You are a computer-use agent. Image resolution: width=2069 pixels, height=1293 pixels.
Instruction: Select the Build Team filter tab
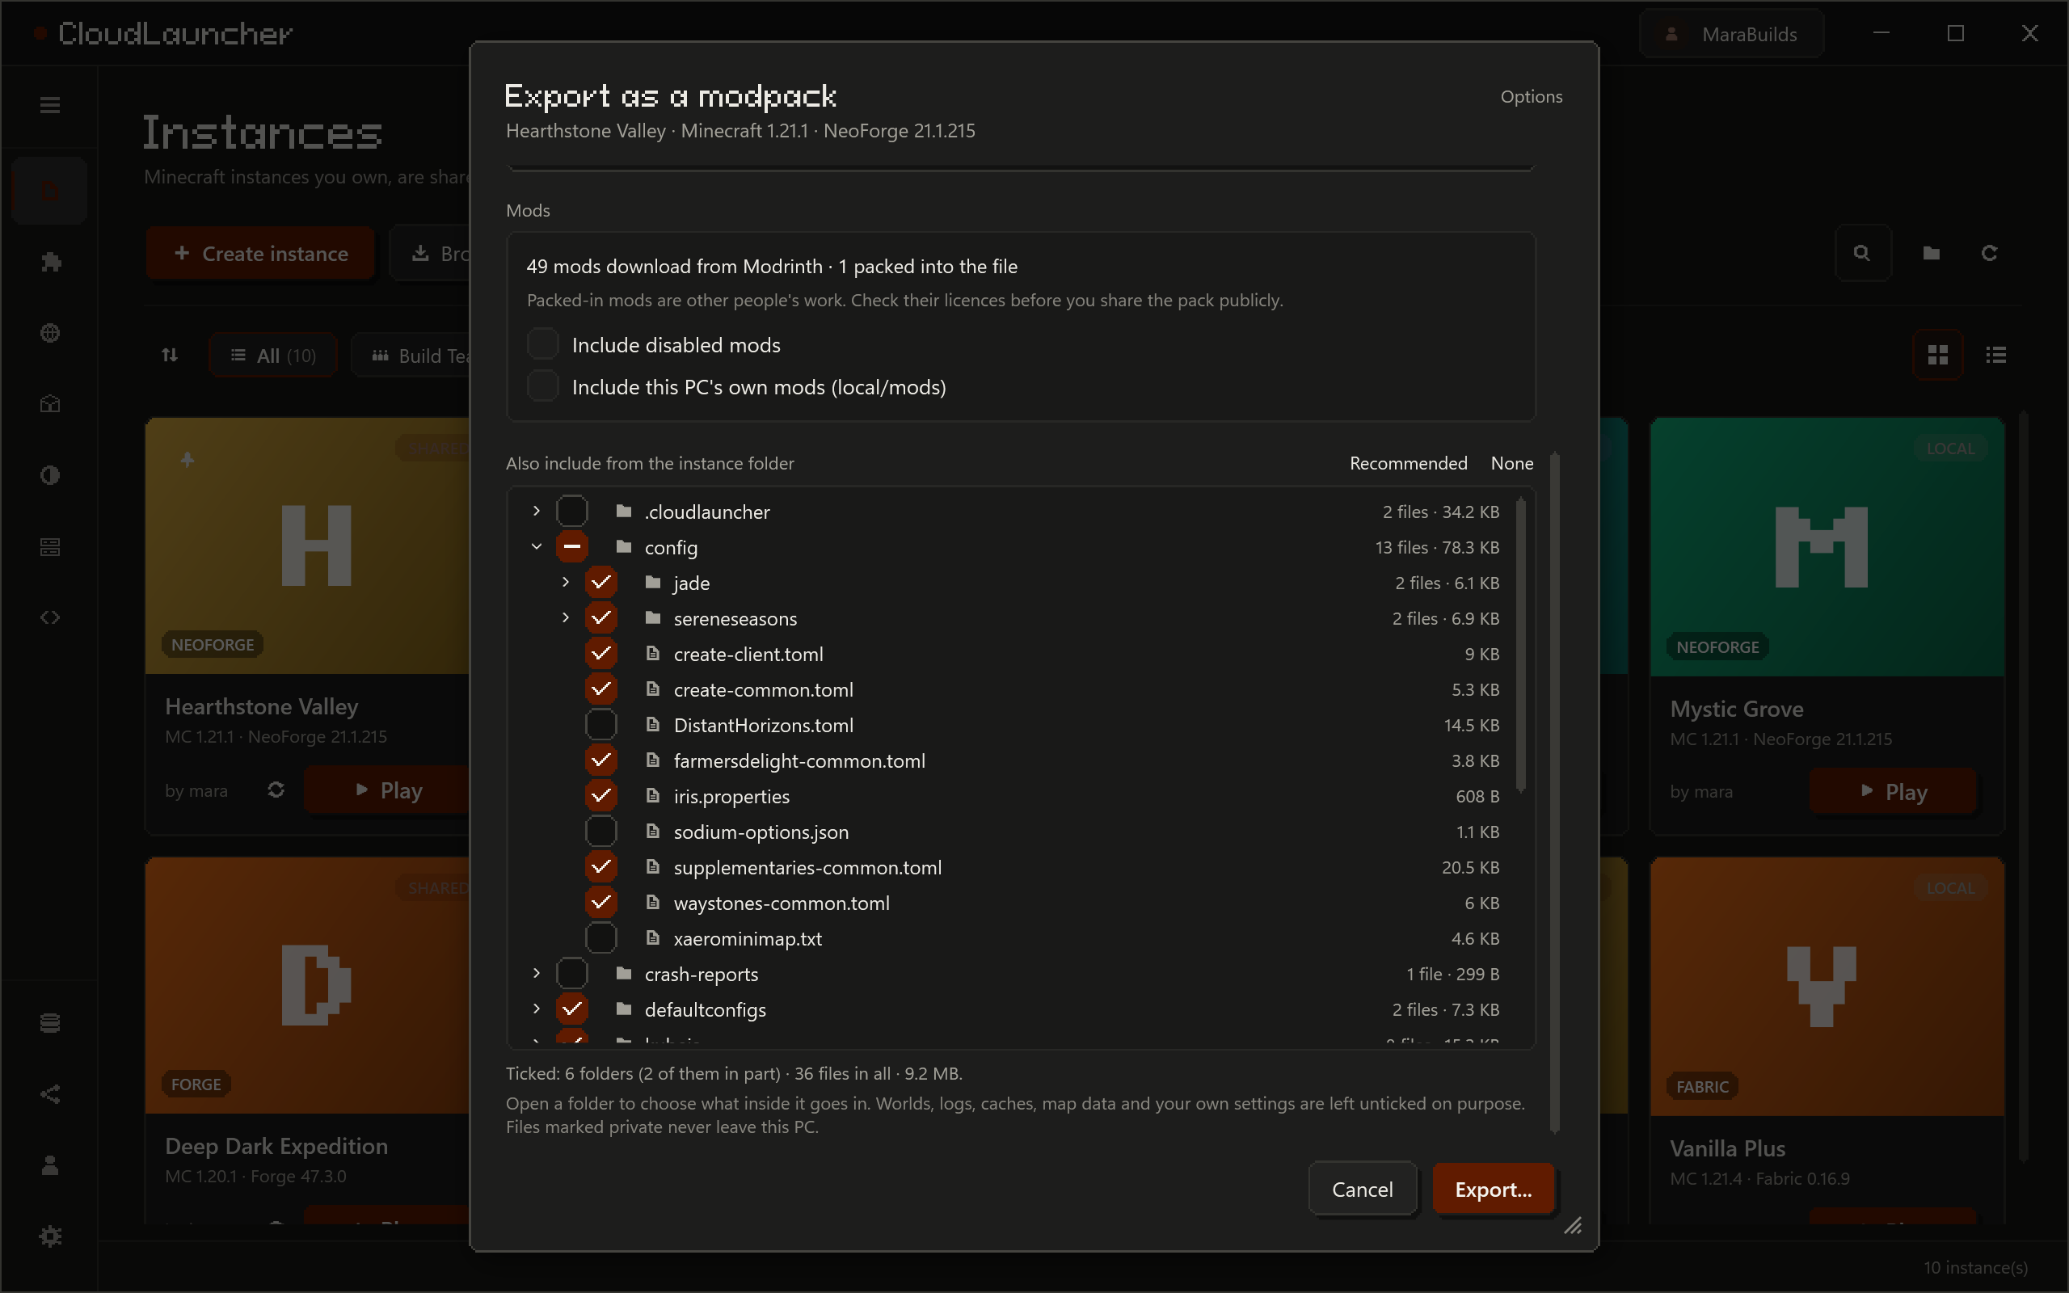point(411,355)
